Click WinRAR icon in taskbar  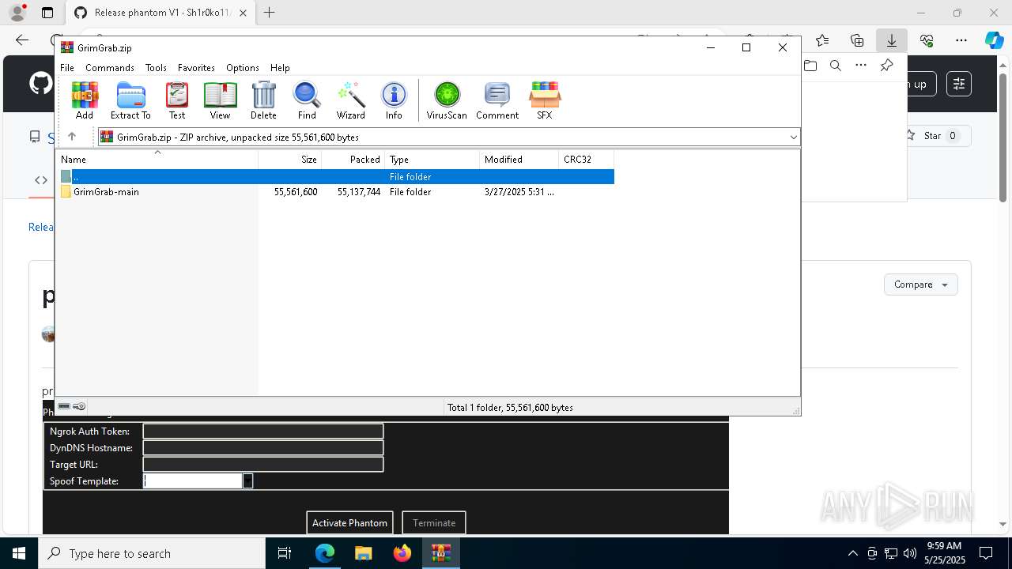pos(441,553)
